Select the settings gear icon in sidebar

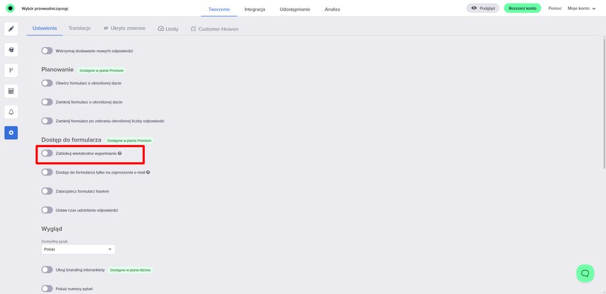pyautogui.click(x=11, y=132)
